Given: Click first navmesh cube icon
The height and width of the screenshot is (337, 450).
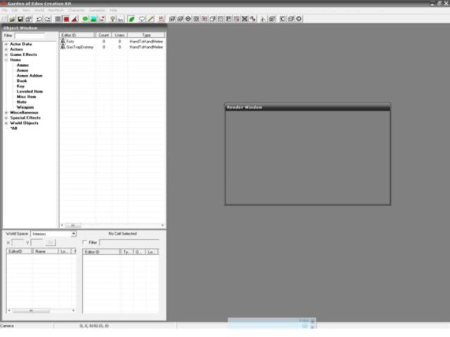Looking at the screenshot, I should coord(172,19).
